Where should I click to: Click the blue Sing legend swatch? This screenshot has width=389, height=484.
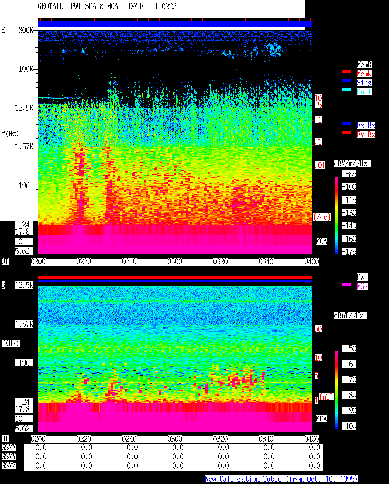click(346, 81)
